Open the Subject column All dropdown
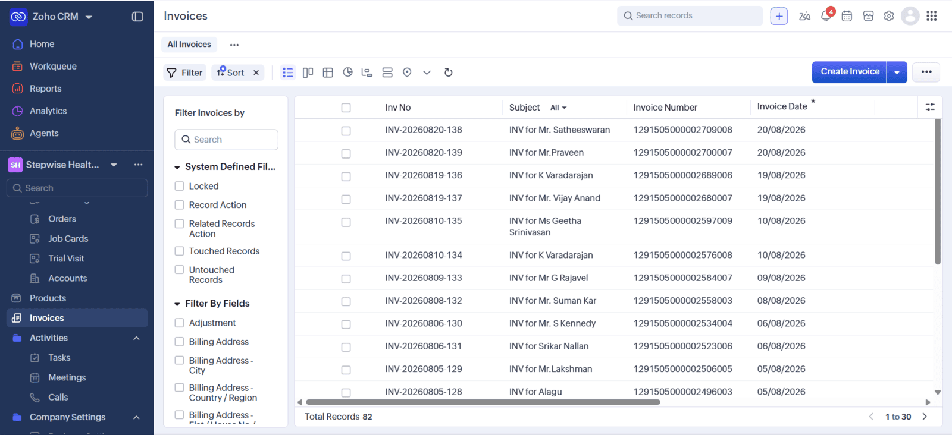The height and width of the screenshot is (435, 952). point(558,108)
